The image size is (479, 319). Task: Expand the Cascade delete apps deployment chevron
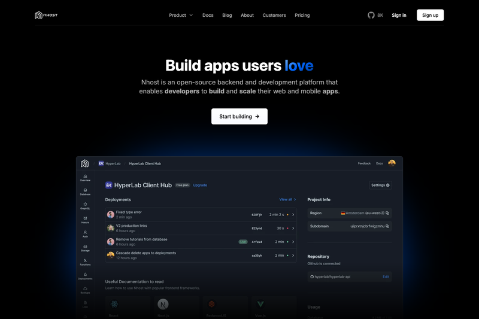(x=293, y=256)
